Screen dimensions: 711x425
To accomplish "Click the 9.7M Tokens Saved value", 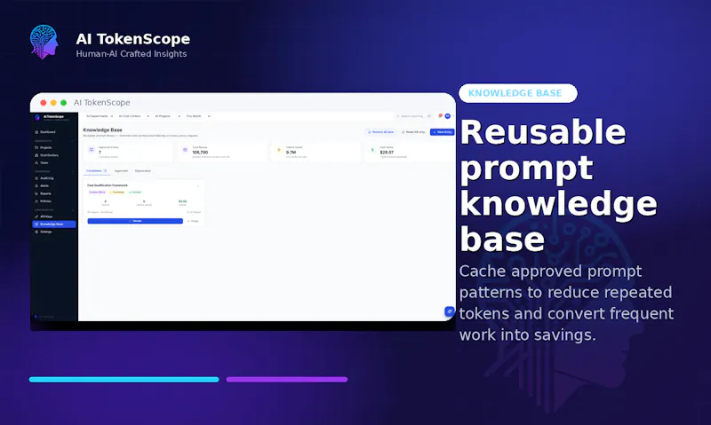I will click(291, 153).
